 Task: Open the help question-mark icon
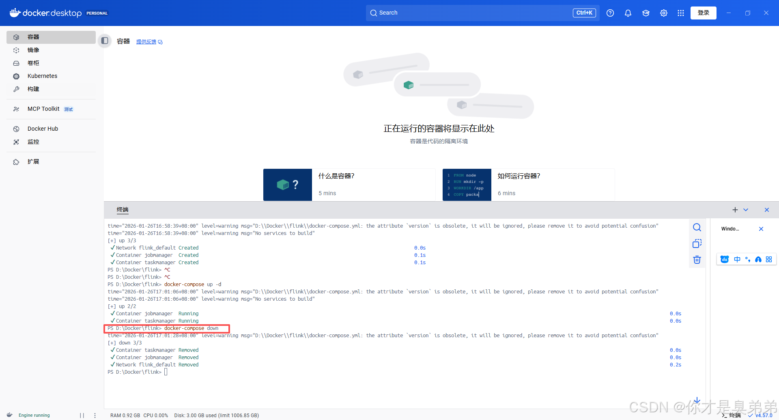coord(610,13)
